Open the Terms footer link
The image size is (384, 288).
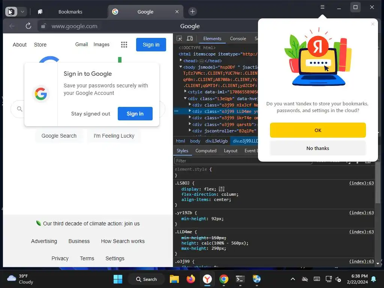click(87, 258)
